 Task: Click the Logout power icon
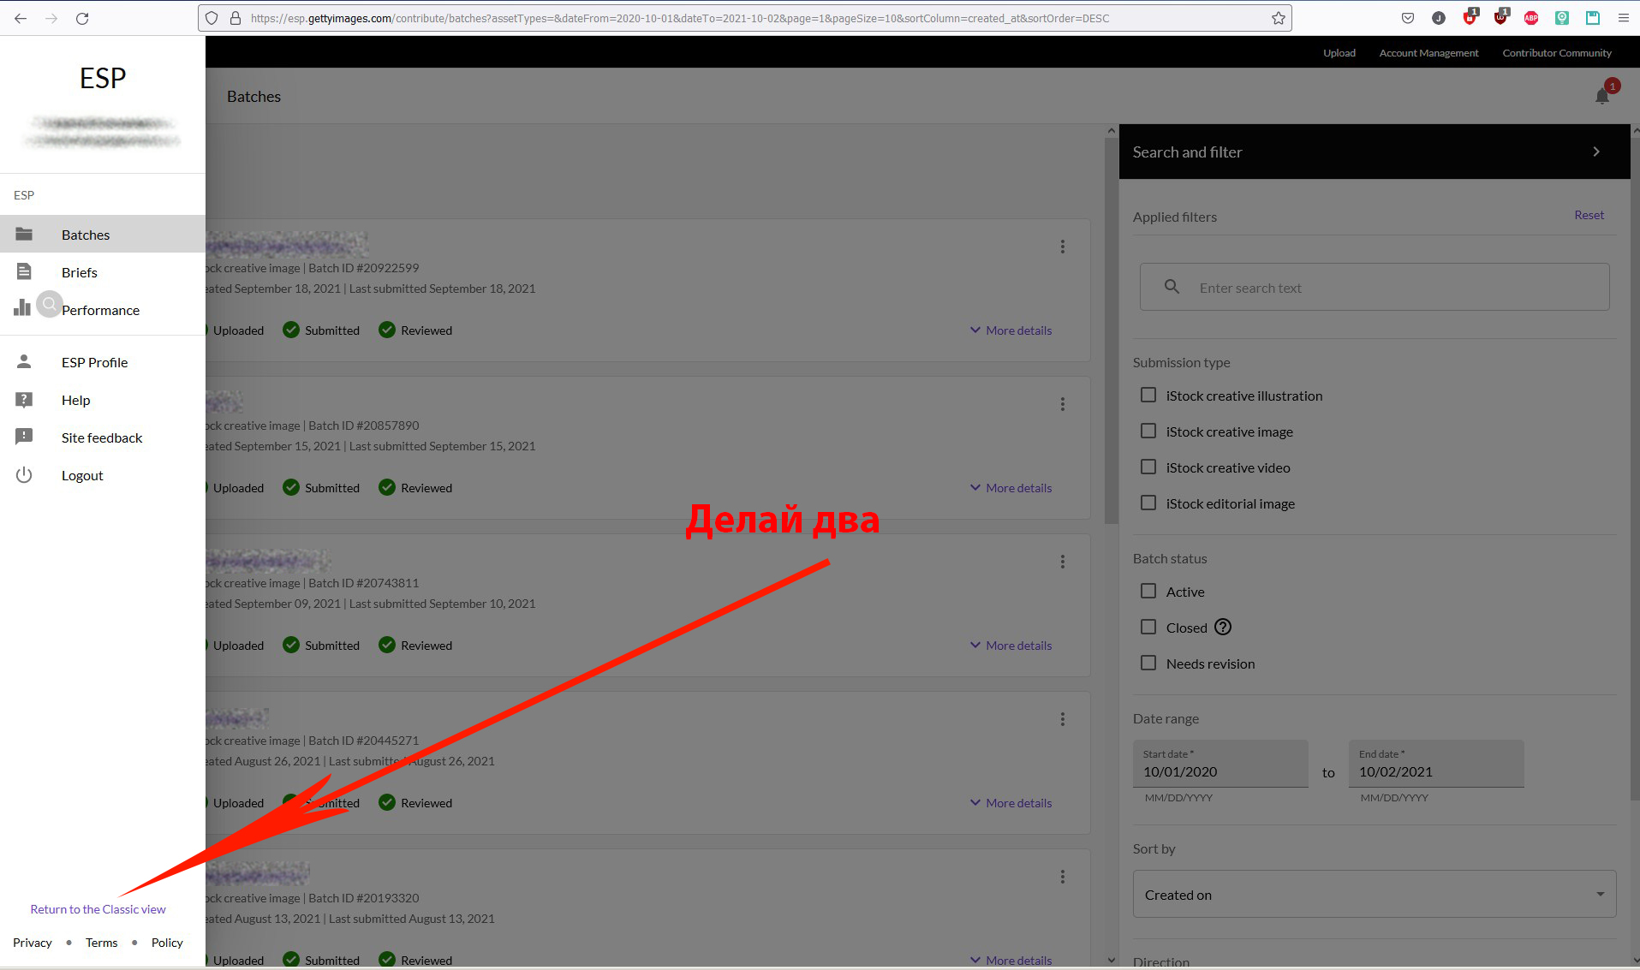(x=24, y=475)
